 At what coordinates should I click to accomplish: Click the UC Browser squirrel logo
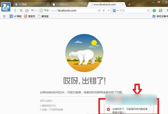coord(6,7)
